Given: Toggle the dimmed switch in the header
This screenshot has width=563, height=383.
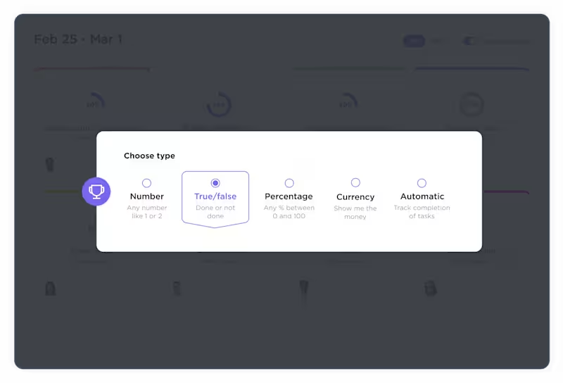Looking at the screenshot, I should click(469, 41).
